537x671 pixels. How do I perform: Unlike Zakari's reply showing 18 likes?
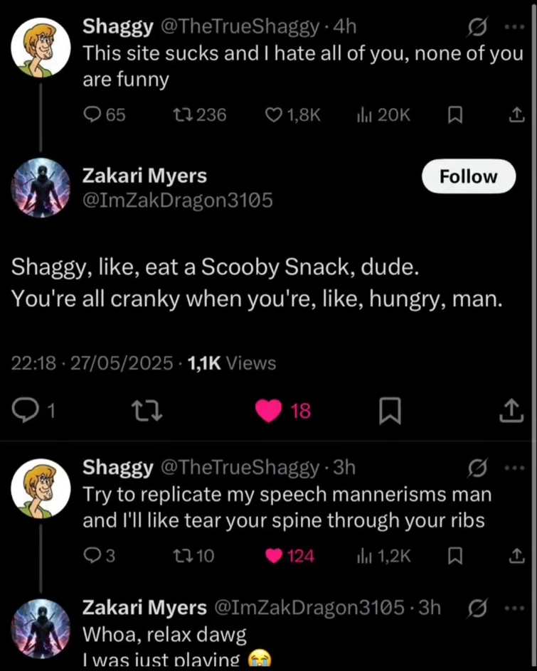[x=269, y=410]
